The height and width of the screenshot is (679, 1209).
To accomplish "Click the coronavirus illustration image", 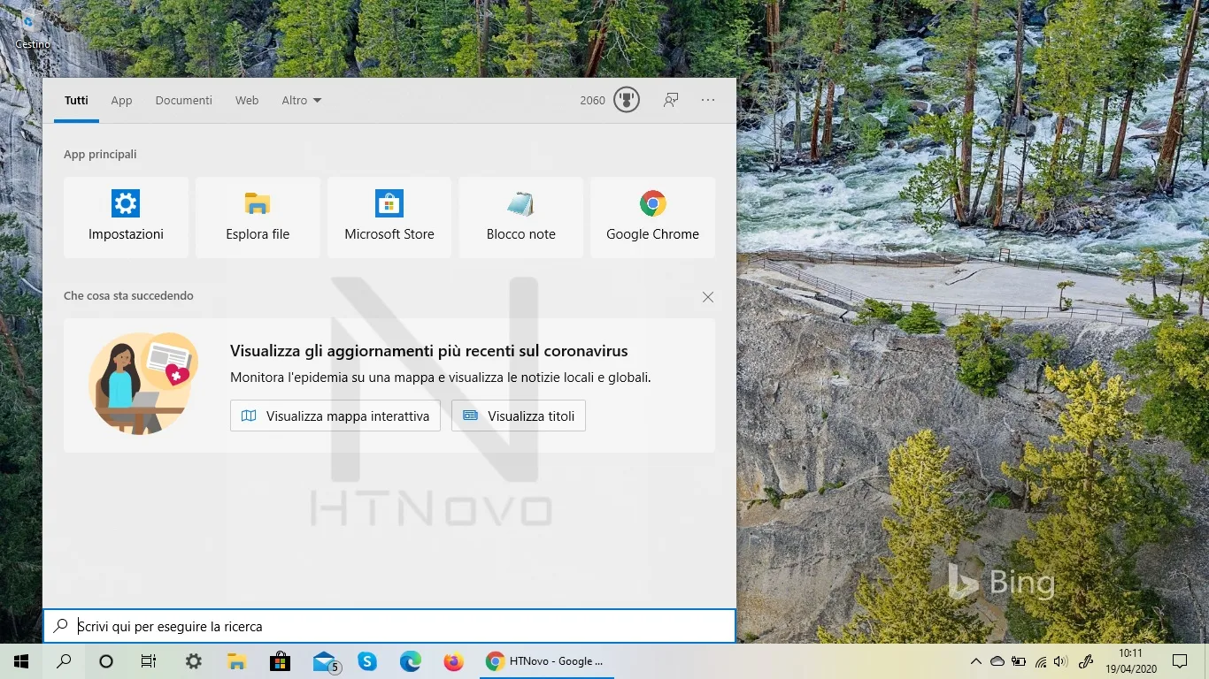I will tap(143, 383).
